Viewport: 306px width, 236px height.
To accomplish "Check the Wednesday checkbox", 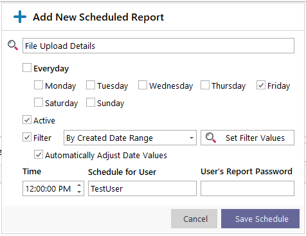I will (143, 85).
